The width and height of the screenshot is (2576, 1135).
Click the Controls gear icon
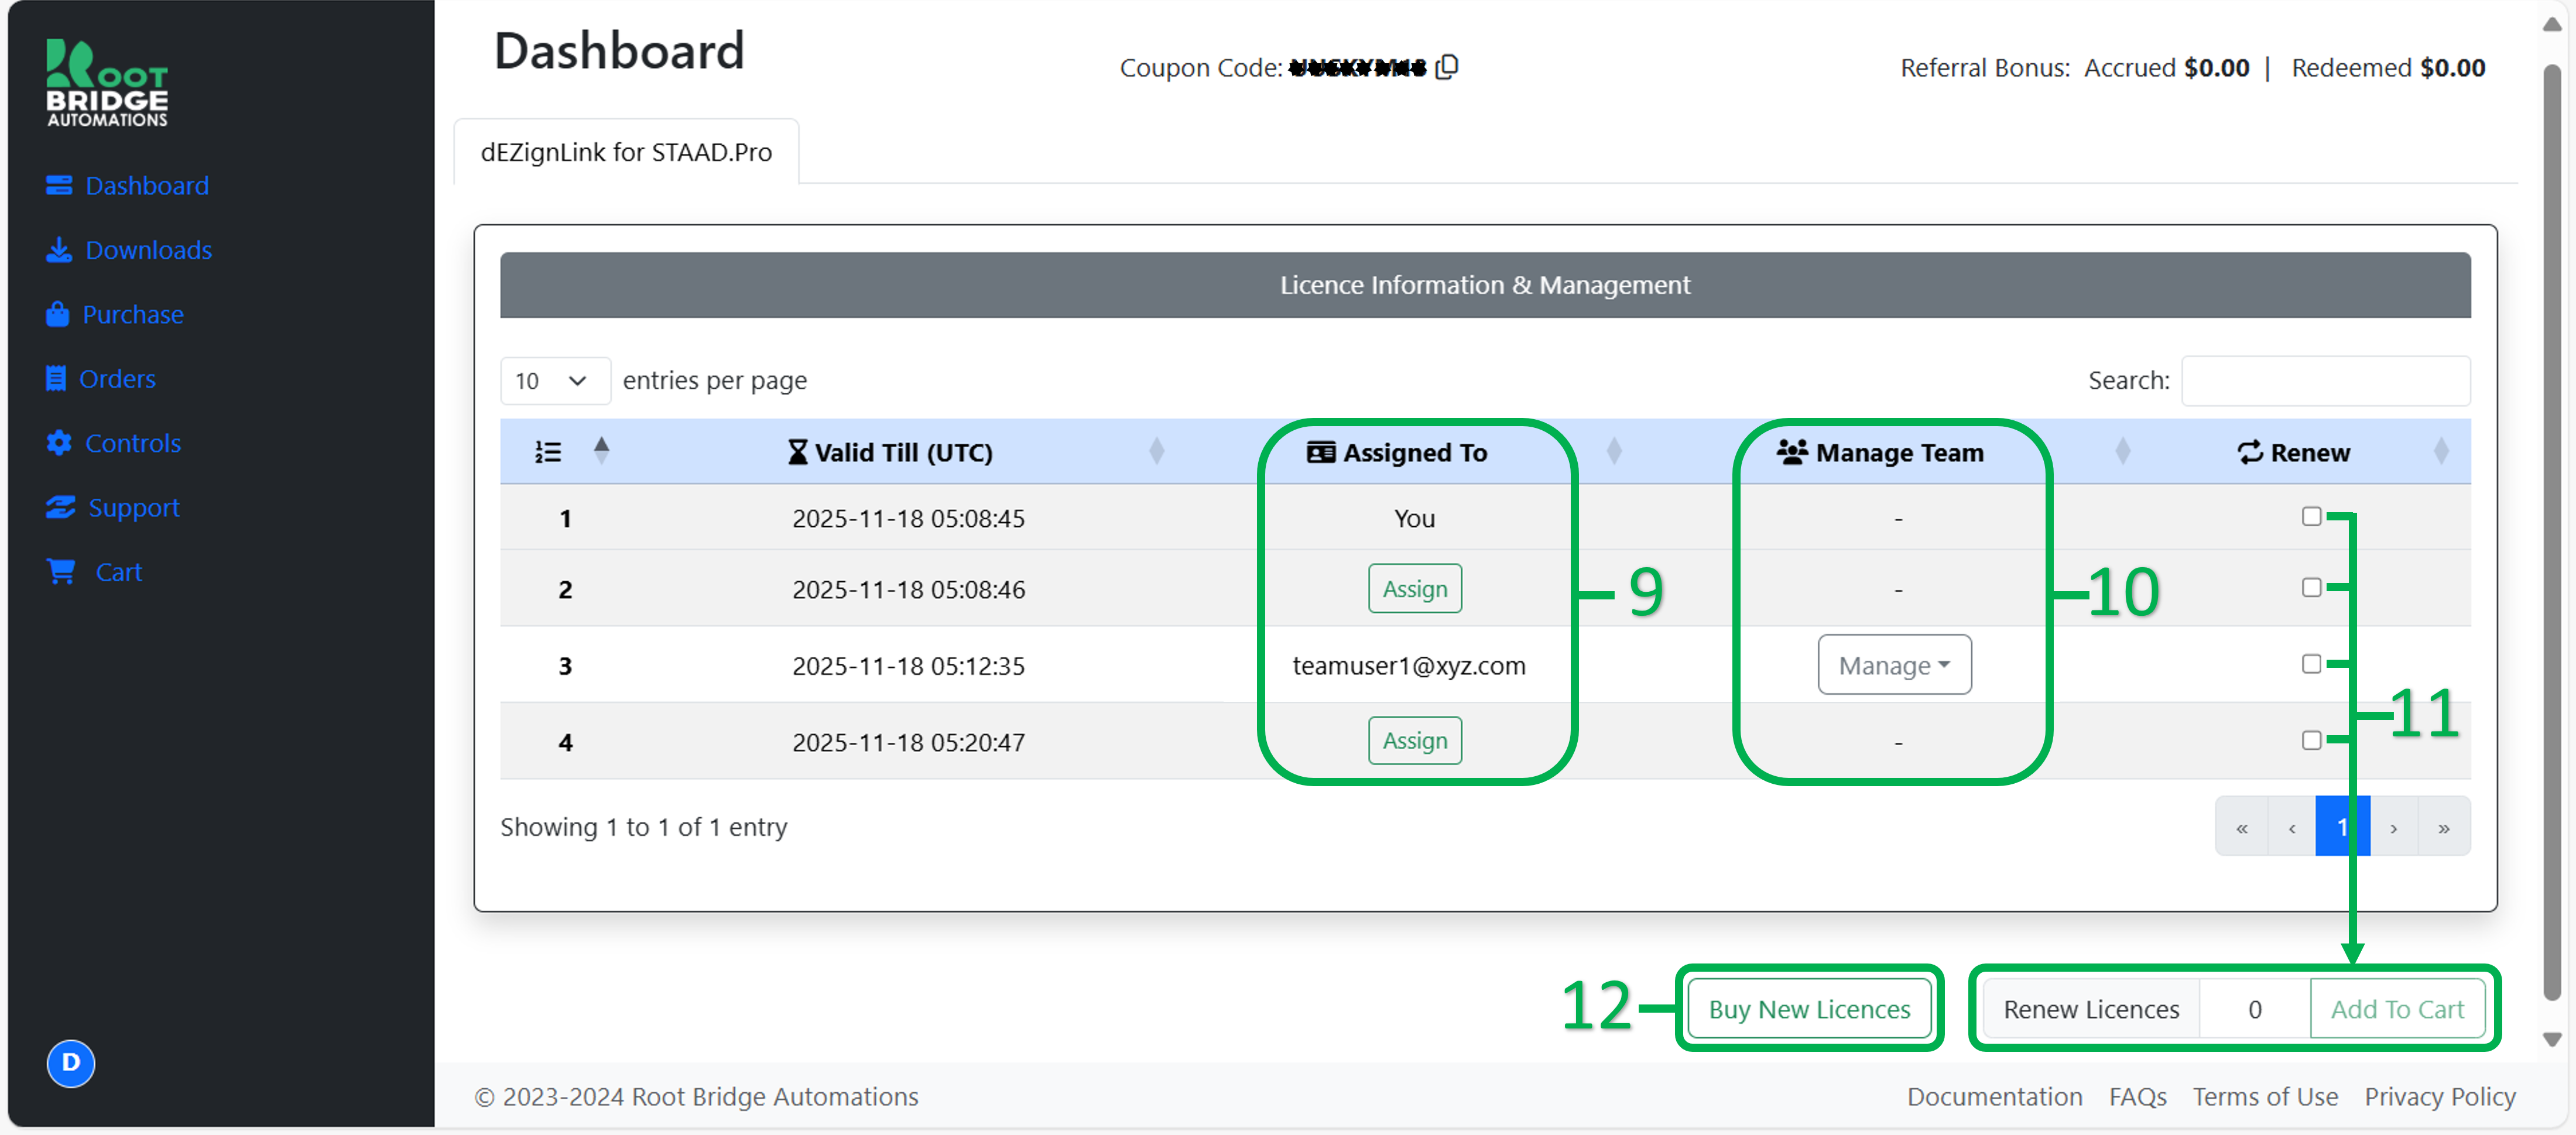click(59, 443)
